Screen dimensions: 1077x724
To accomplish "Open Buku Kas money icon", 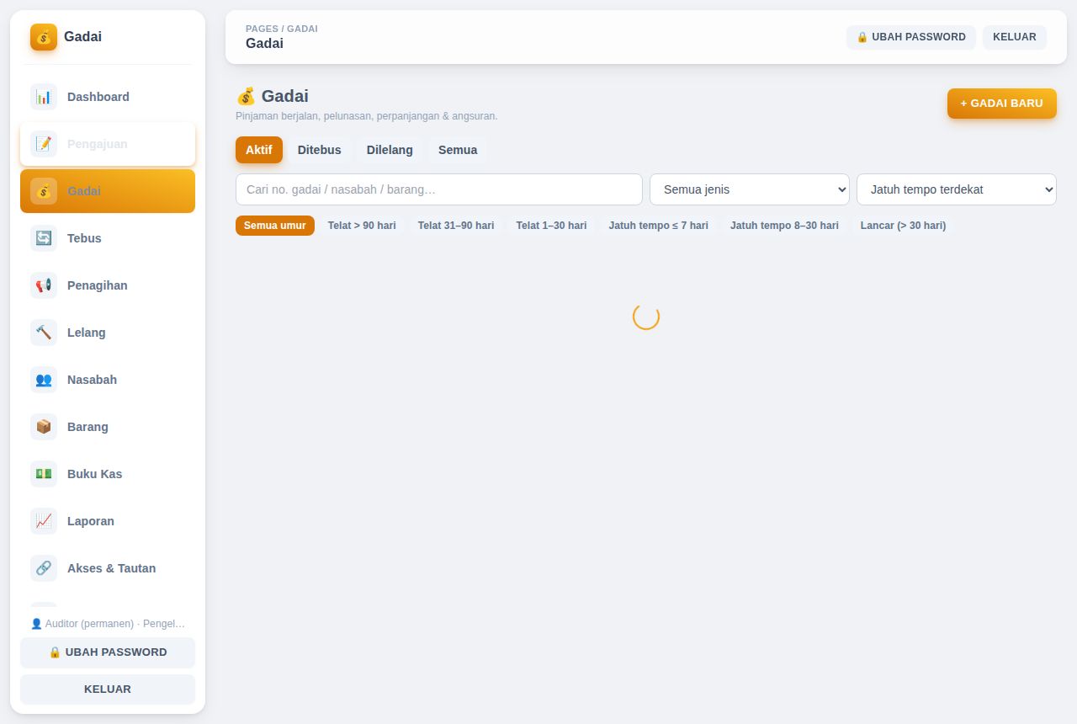I will (44, 474).
